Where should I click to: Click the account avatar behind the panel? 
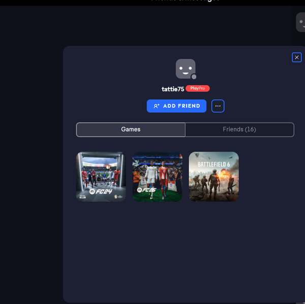[300, 22]
